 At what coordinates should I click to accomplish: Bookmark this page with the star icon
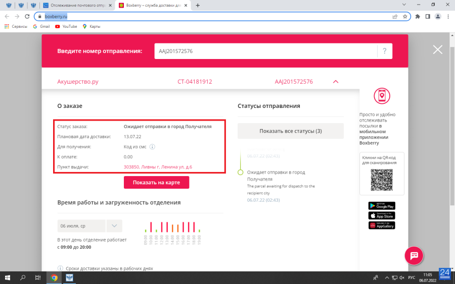click(405, 17)
